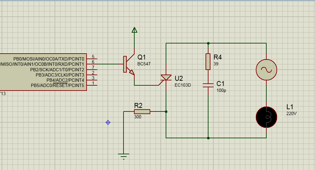Select the R4 resistor body
Image resolution: width=315 pixels, height=170 pixels.
(x=208, y=61)
